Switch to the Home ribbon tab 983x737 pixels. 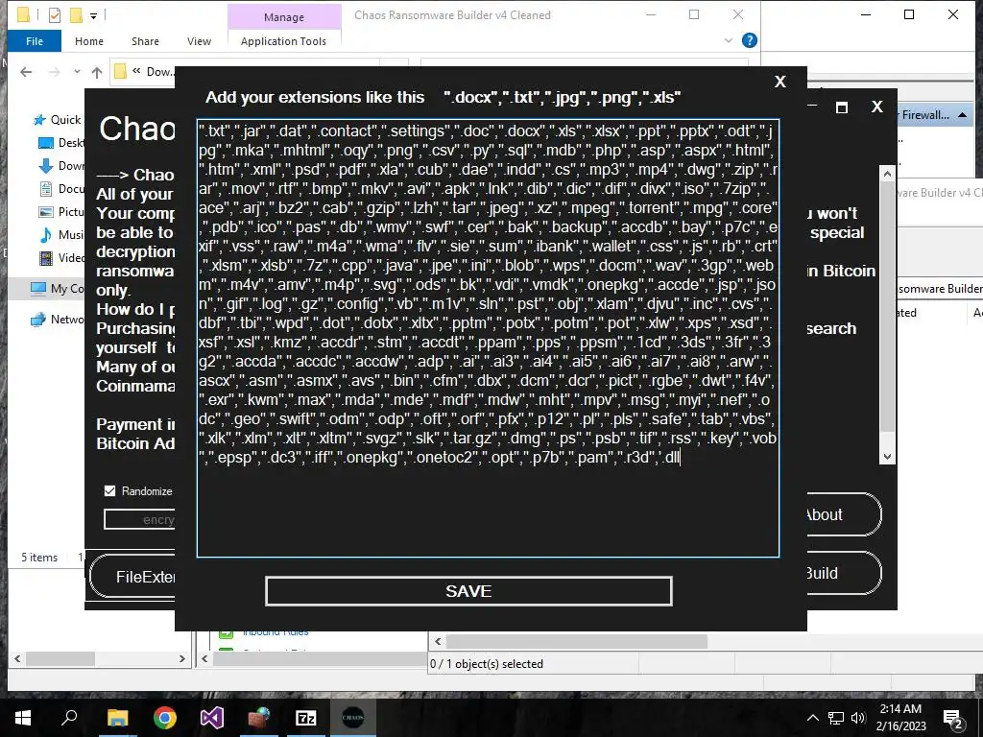coord(89,41)
